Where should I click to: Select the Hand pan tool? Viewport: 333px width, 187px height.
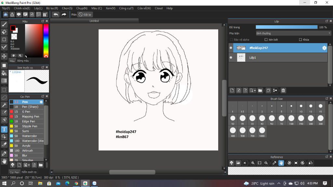pos(4,161)
